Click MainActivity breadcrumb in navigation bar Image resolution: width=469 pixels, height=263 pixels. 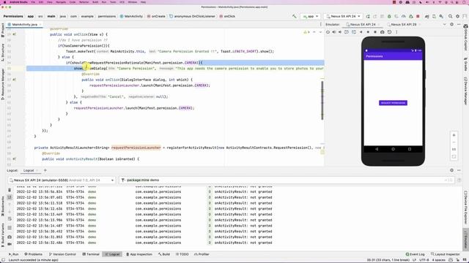coord(131,16)
